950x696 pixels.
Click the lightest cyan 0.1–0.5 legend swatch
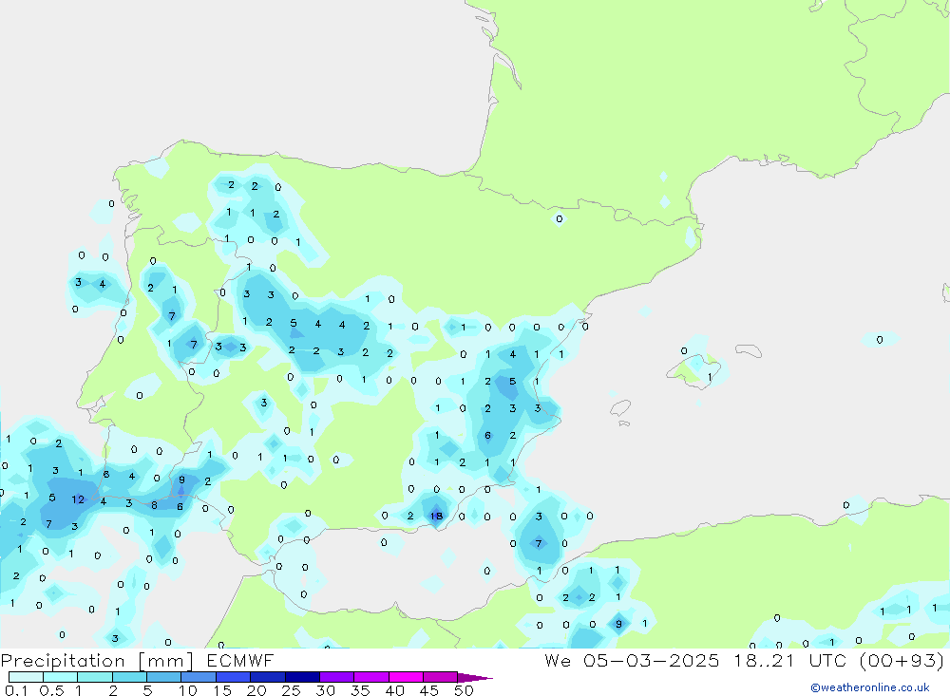(26, 677)
